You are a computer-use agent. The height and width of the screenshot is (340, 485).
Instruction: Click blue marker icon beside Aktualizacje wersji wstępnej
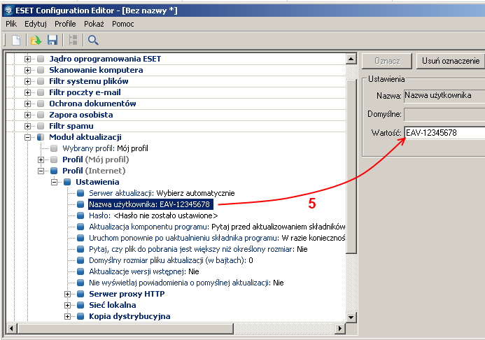pos(81,271)
